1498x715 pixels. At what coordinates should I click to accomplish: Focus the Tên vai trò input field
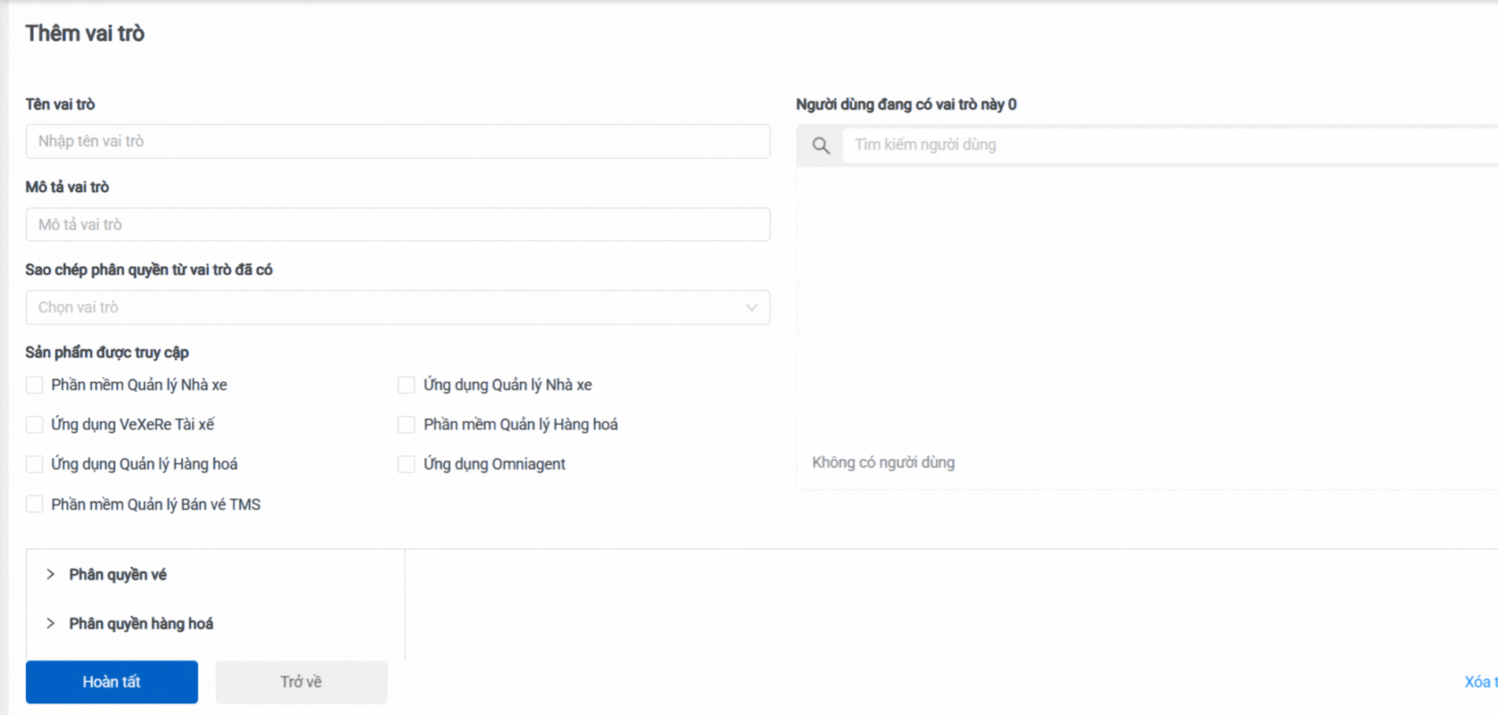(x=397, y=142)
